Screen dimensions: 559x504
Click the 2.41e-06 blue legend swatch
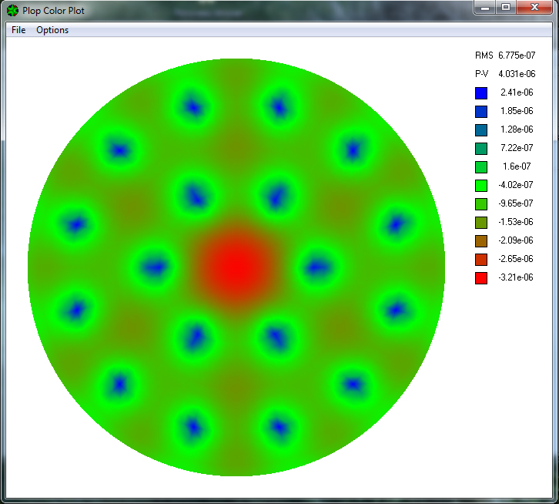point(481,93)
